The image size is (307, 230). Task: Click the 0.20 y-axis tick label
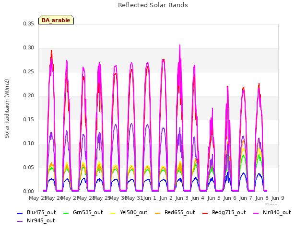29,96
